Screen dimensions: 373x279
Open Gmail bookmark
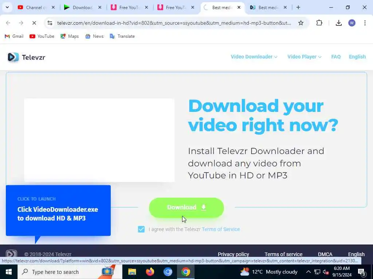click(x=14, y=36)
